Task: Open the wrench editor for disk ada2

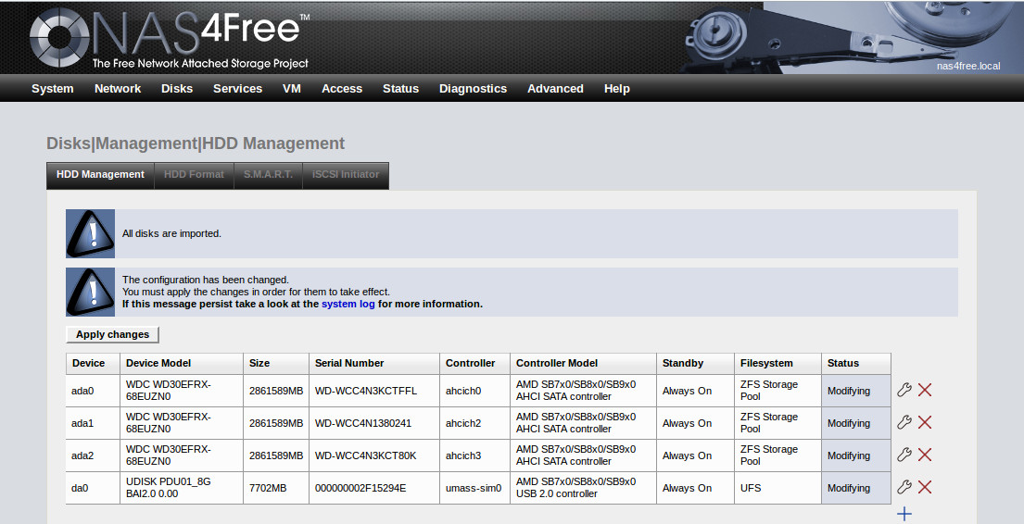Action: [x=904, y=455]
